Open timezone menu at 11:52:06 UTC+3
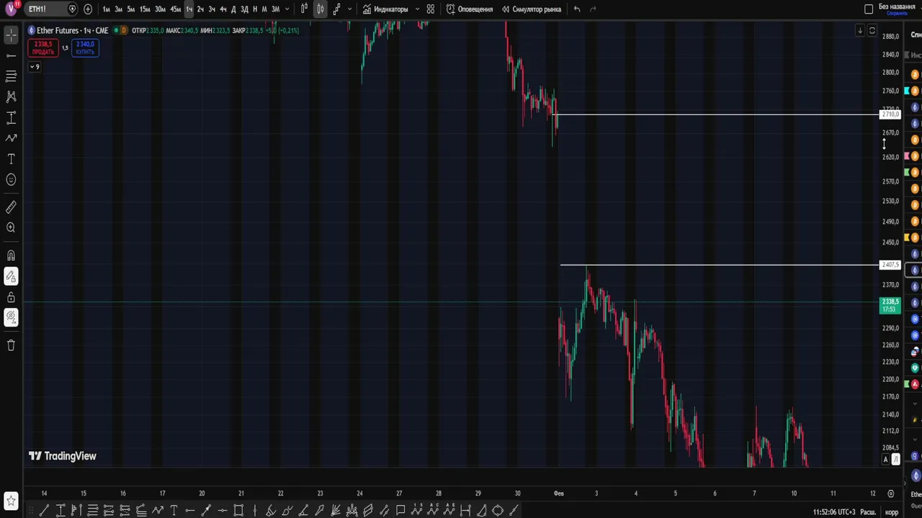This screenshot has width=922, height=518. point(834,512)
